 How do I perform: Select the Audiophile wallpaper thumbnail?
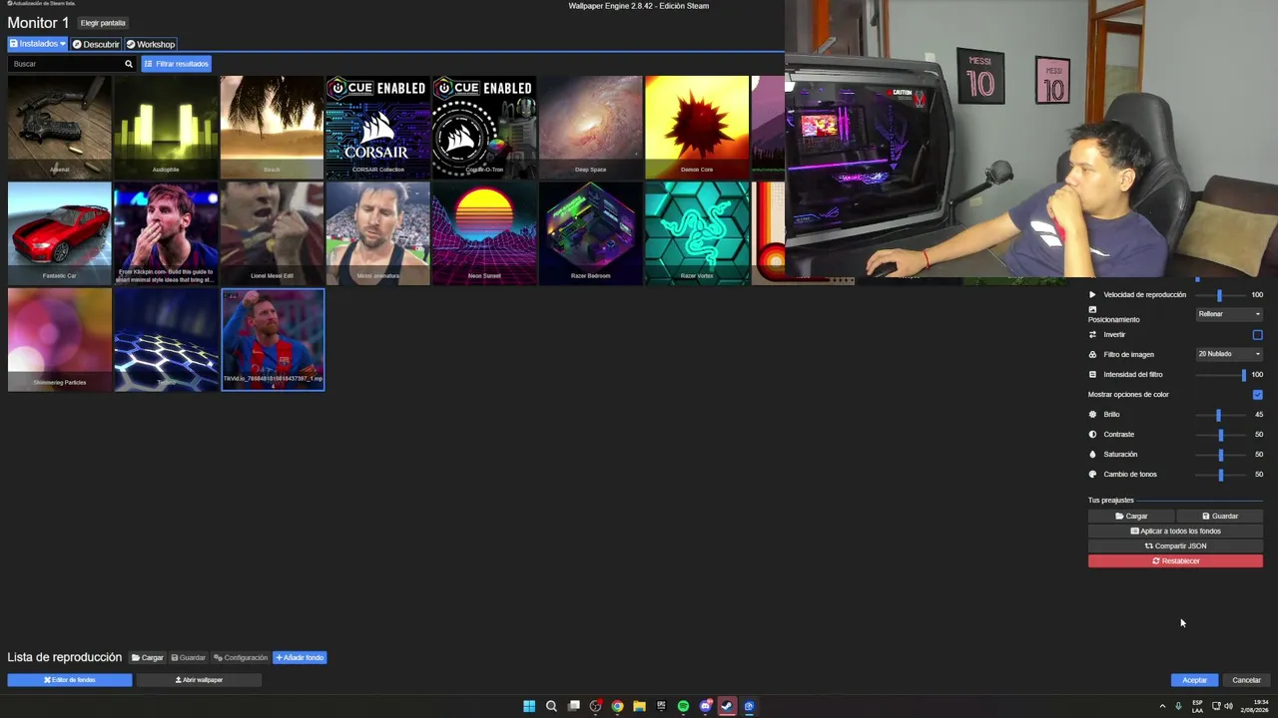pyautogui.click(x=166, y=127)
